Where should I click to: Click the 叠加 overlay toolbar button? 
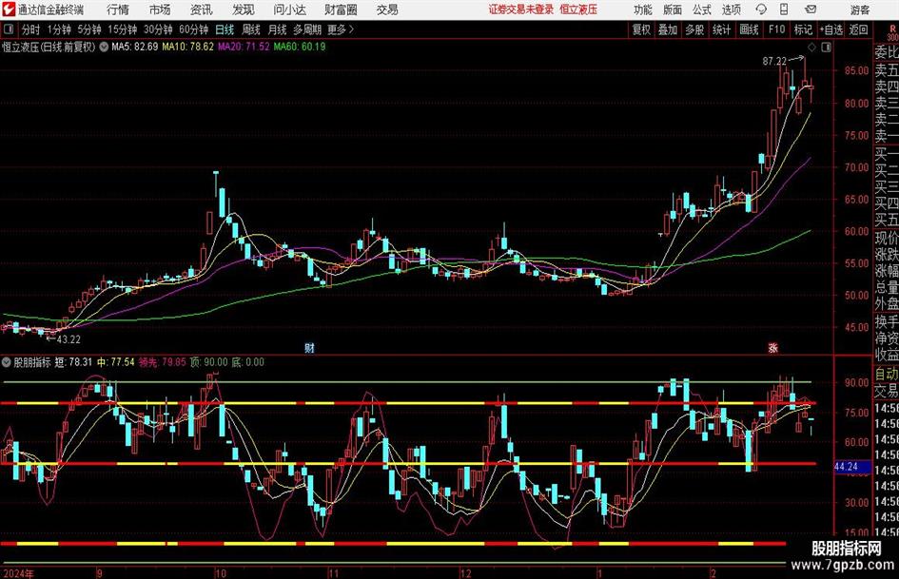tap(668, 29)
